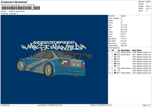Click "Madeira Classic 40" brand in stop row 6
The image size is (152, 107).
[x=144, y=64]
